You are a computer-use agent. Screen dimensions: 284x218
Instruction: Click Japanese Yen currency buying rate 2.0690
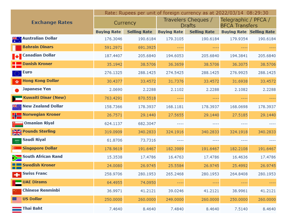pyautogui.click(x=116, y=90)
